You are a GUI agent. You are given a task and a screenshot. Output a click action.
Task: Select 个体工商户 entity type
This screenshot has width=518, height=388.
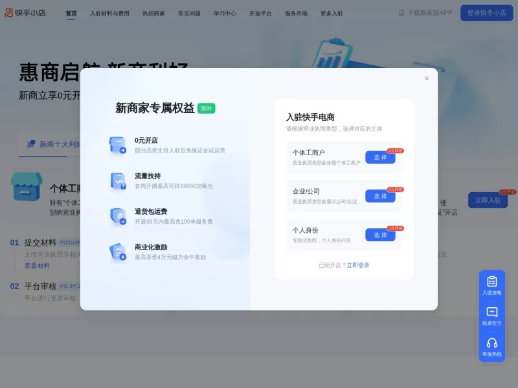pyautogui.click(x=381, y=157)
